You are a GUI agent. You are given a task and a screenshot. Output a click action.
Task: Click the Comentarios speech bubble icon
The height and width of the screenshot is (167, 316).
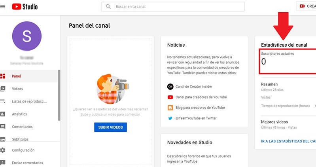click(3, 127)
